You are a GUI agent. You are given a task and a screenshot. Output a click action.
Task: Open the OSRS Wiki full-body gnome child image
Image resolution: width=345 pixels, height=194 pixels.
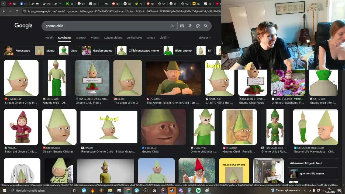pyautogui.click(x=57, y=78)
